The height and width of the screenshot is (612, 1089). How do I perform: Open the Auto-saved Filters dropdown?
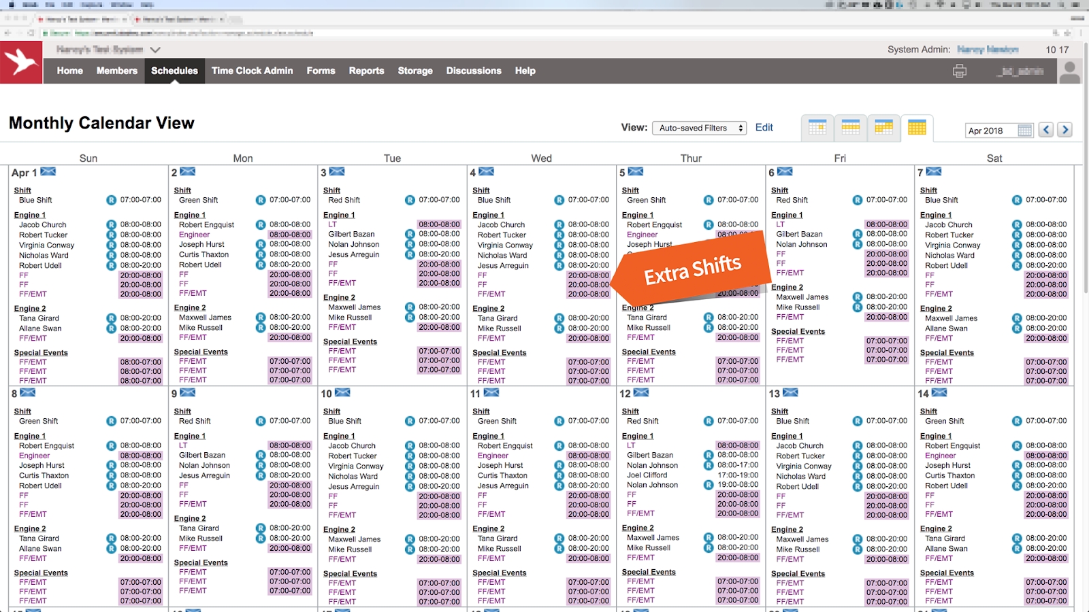coord(699,128)
